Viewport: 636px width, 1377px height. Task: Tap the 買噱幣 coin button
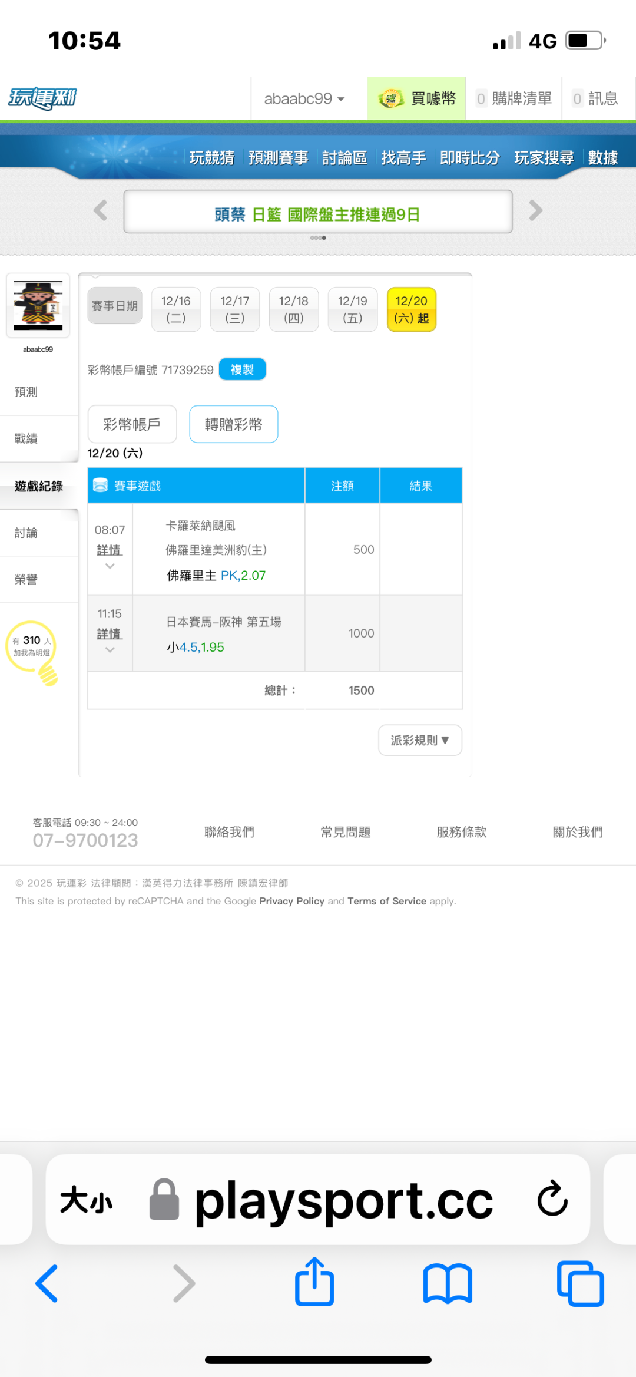pyautogui.click(x=417, y=98)
